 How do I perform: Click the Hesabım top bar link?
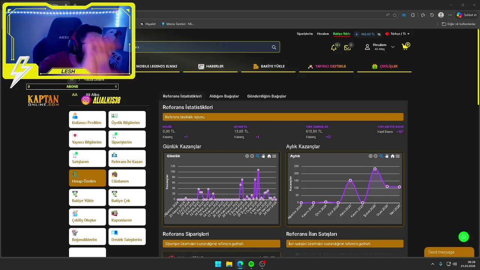point(323,34)
